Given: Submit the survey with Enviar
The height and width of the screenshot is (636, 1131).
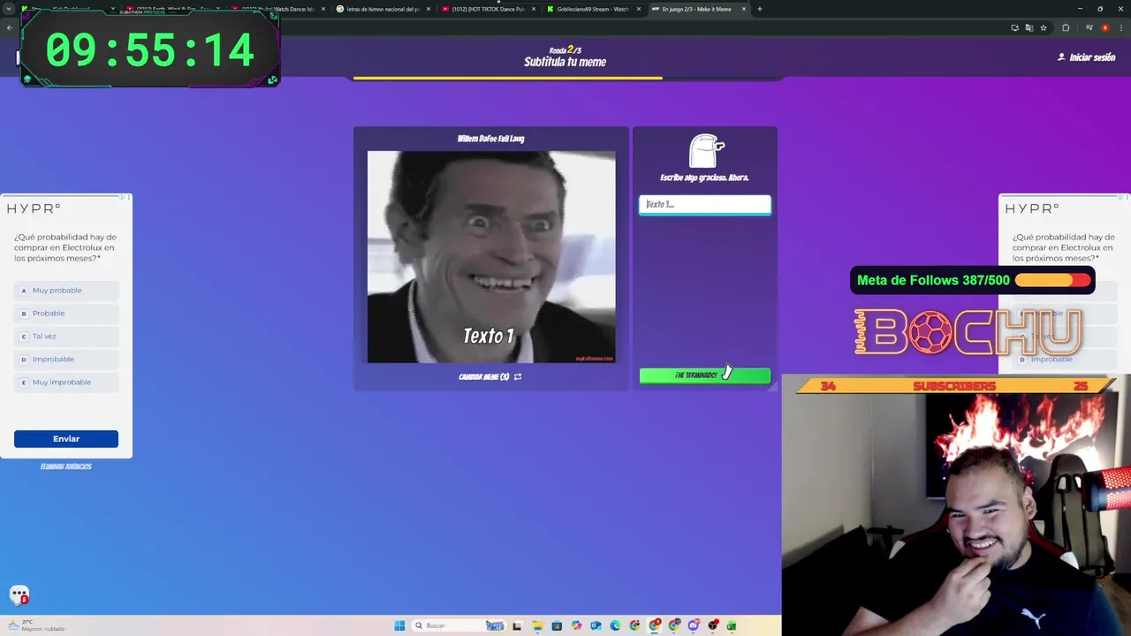Looking at the screenshot, I should pyautogui.click(x=66, y=439).
